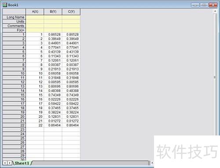
Task: Click cell 0.43139 in column C
Action: 71,52
